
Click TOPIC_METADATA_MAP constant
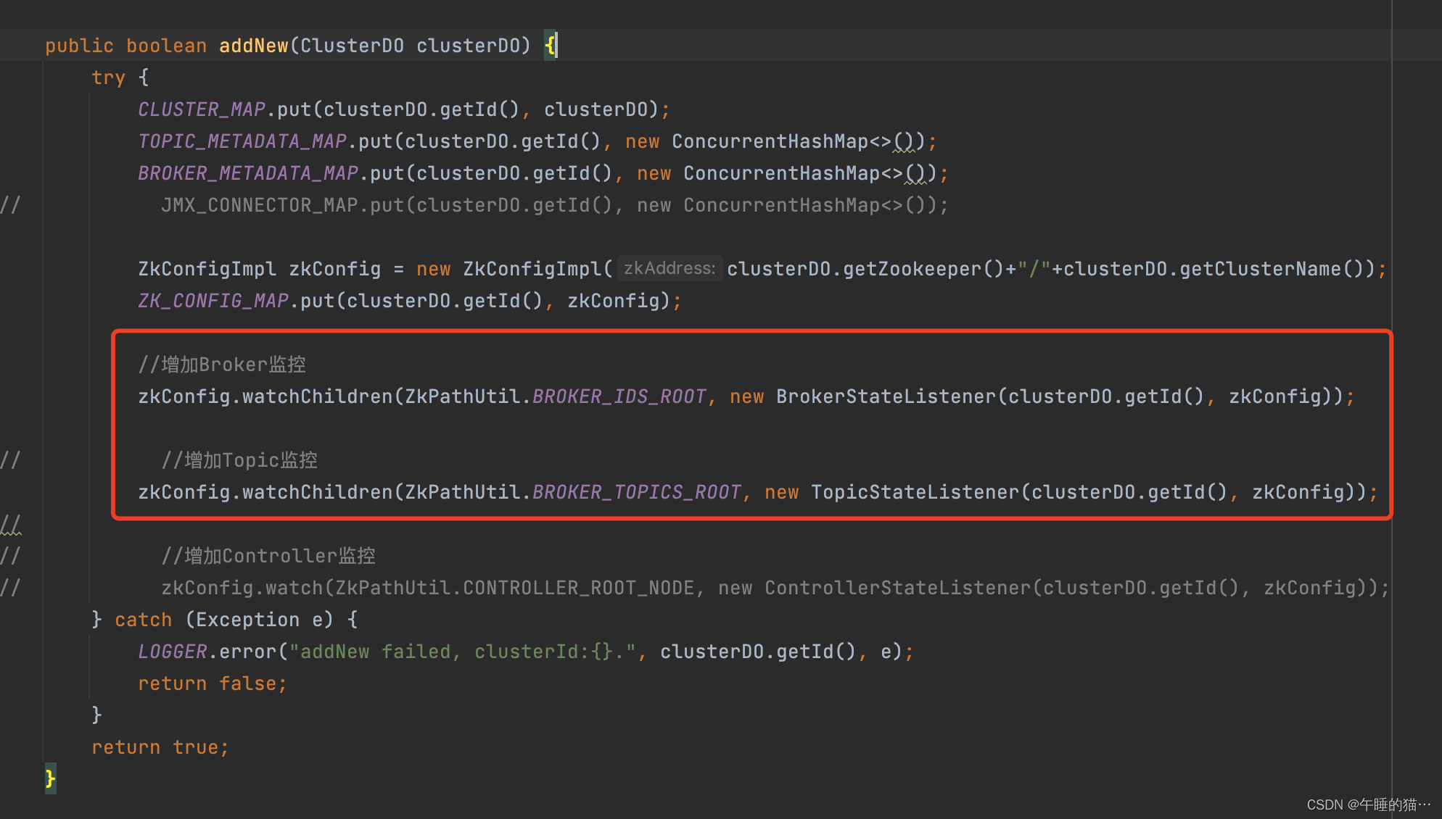click(x=242, y=141)
